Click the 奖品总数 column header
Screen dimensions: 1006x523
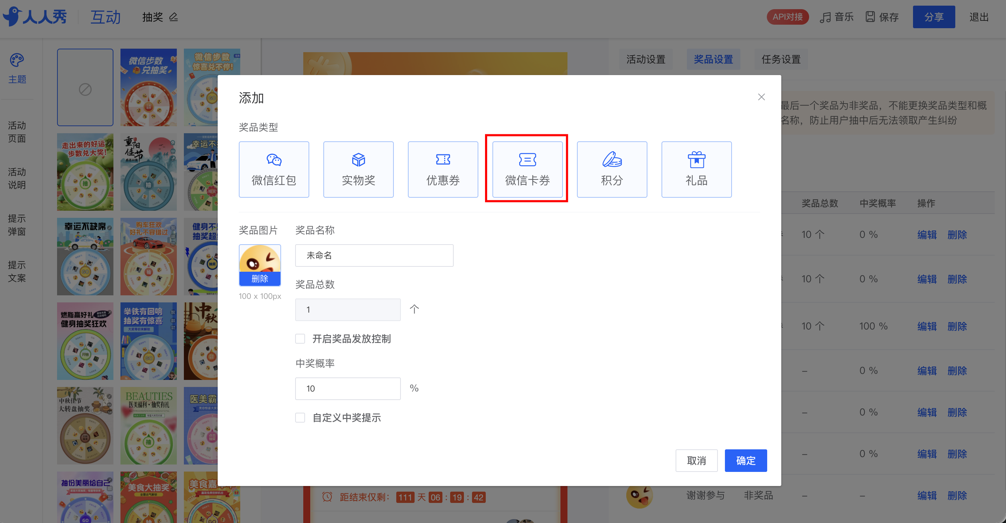point(820,203)
